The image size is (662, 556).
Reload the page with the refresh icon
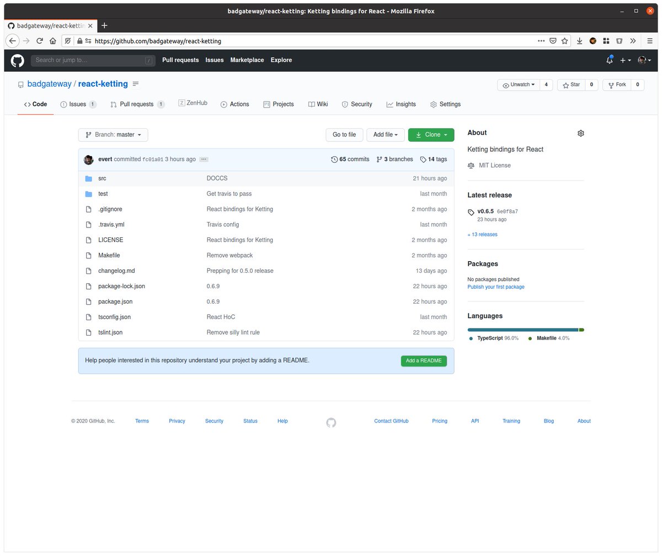(x=40, y=41)
